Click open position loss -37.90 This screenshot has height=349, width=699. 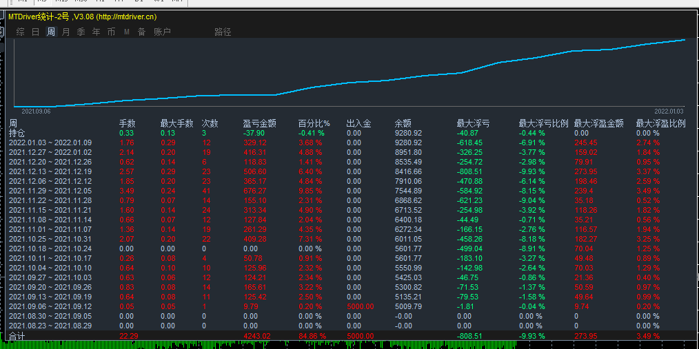[x=254, y=133]
